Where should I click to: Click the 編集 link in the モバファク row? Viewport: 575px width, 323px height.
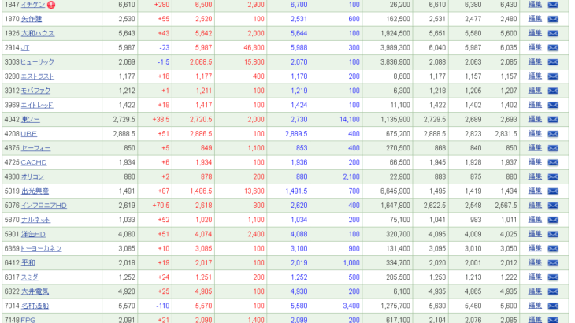tap(535, 91)
